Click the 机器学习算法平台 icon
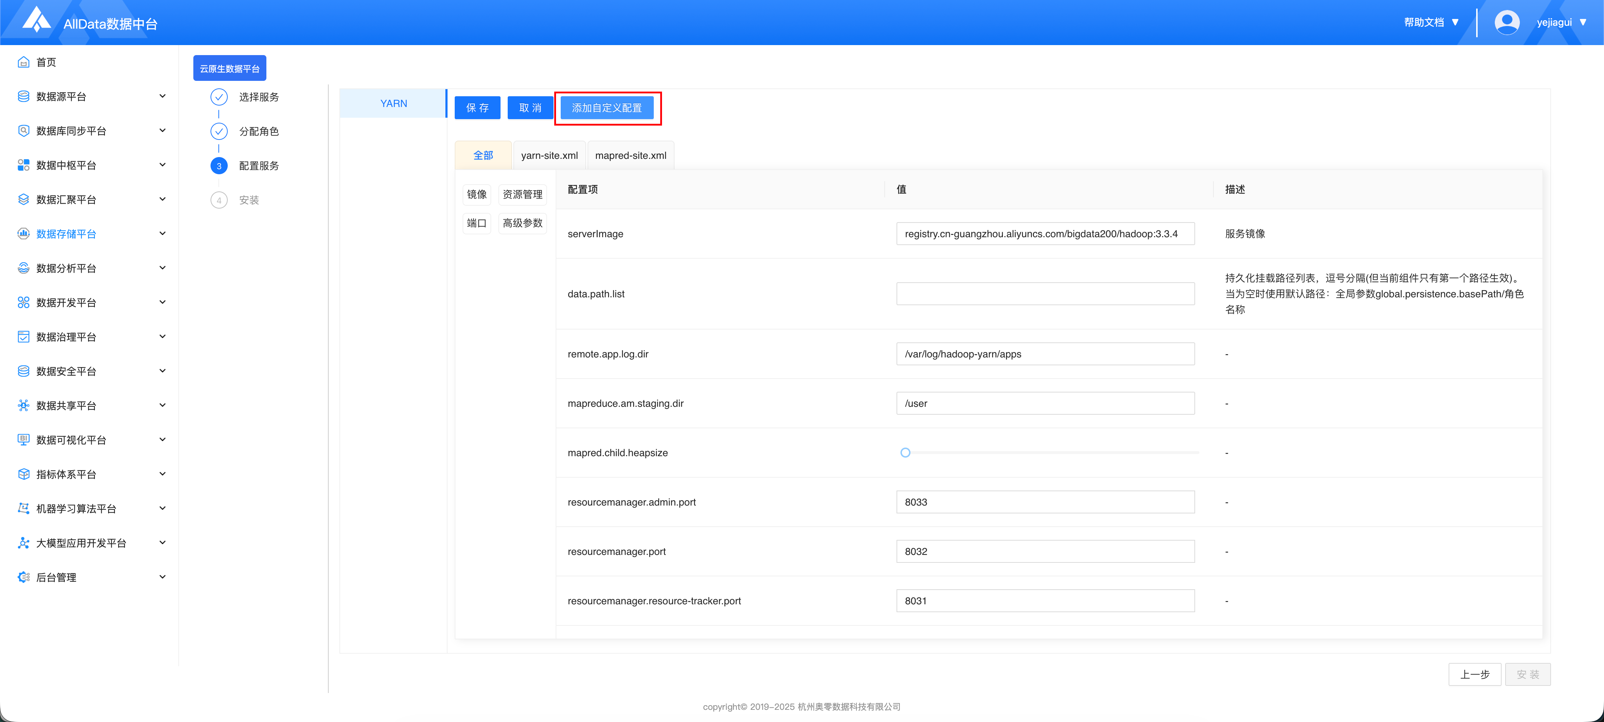Screen dimensions: 1604x722 [24, 508]
